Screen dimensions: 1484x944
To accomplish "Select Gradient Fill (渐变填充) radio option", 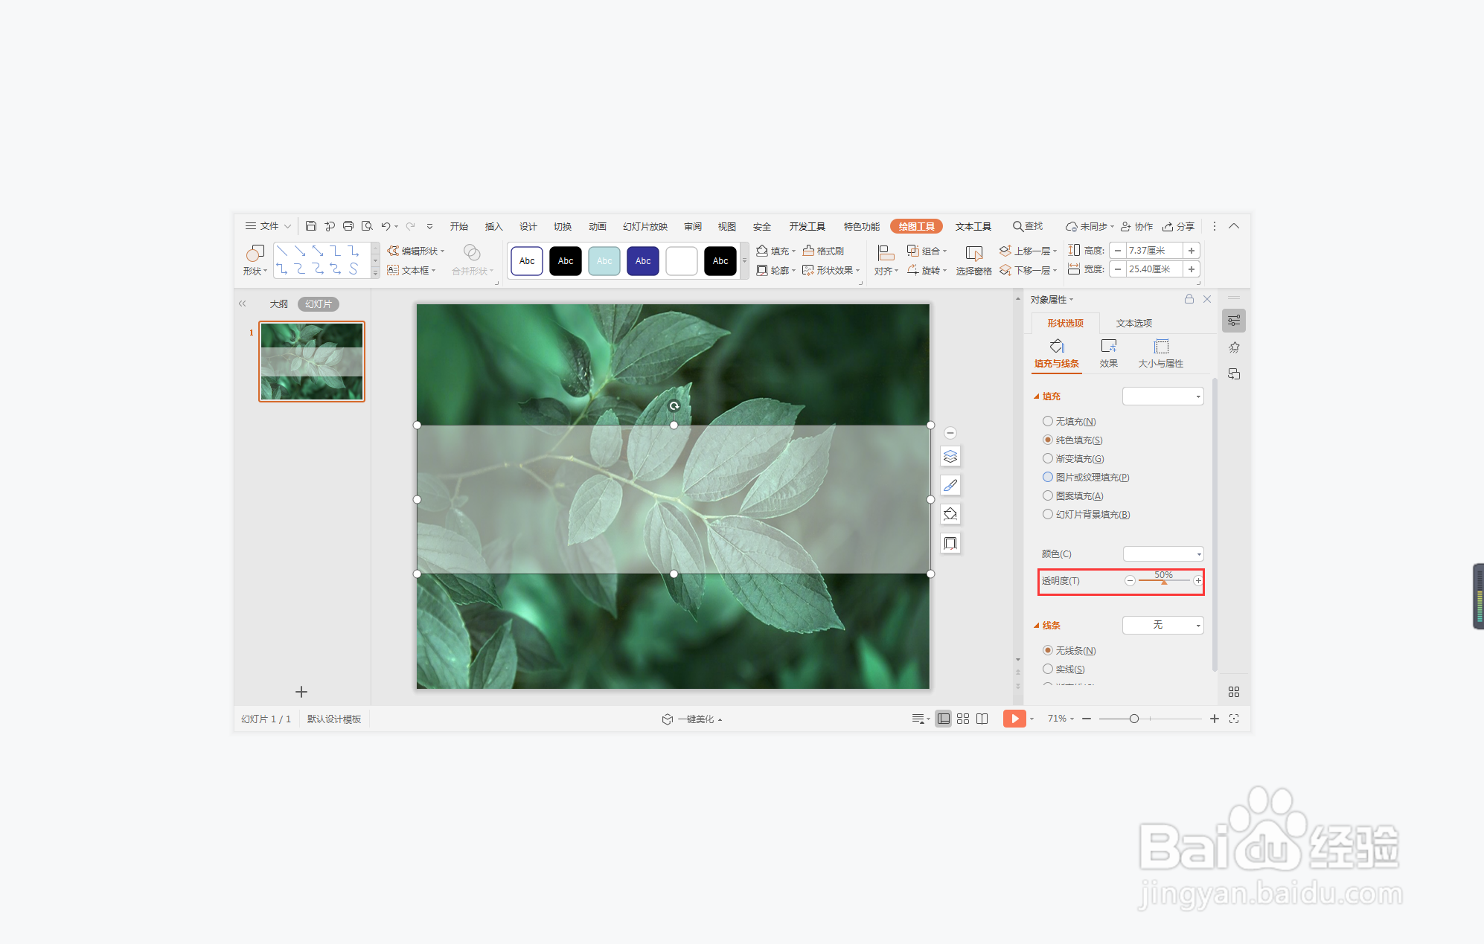I will [1048, 458].
